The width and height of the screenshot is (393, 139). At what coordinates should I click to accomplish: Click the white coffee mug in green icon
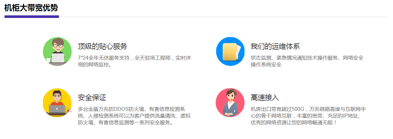[x=48, y=60]
